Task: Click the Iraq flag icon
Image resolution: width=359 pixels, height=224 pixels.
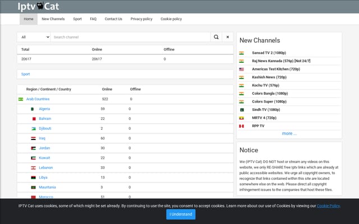Action: coord(34,138)
